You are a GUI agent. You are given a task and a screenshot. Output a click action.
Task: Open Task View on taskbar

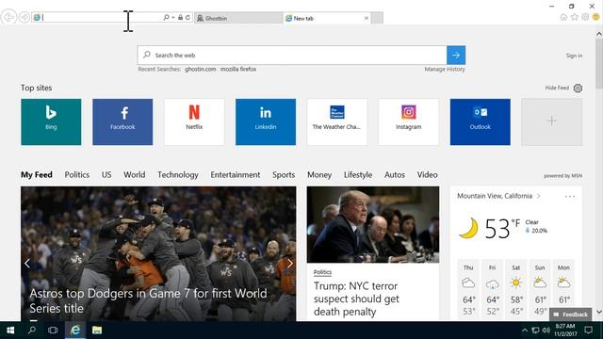point(53,331)
